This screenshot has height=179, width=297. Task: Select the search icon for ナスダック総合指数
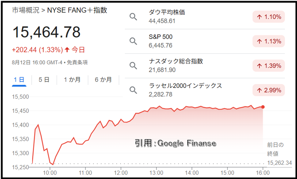pos(133,65)
